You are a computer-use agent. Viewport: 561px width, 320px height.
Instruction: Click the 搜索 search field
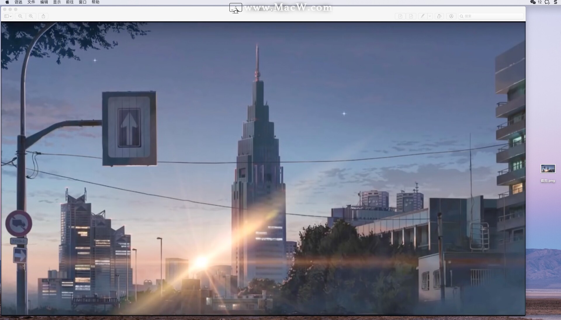491,16
